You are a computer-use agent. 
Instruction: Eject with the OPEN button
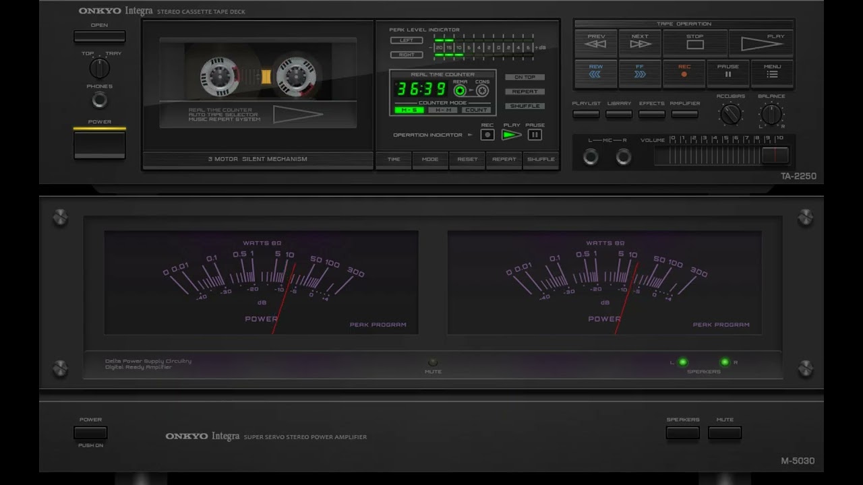[x=99, y=36]
